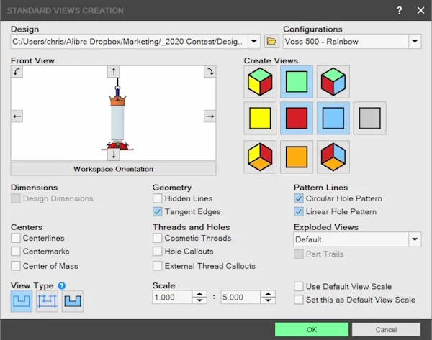Viewport: 432px width, 340px height.
Task: Flip front view with down arrow
Action: (x=114, y=155)
